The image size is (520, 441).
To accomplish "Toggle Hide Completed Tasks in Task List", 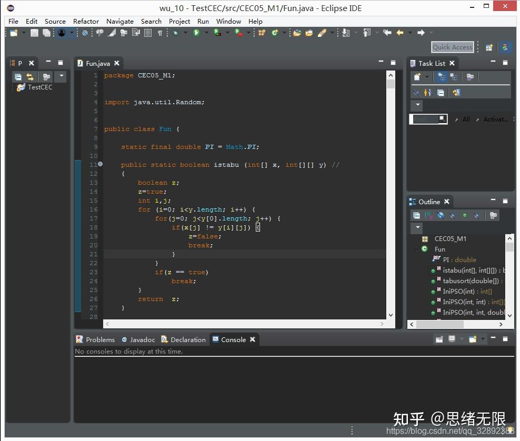I will [x=416, y=93].
